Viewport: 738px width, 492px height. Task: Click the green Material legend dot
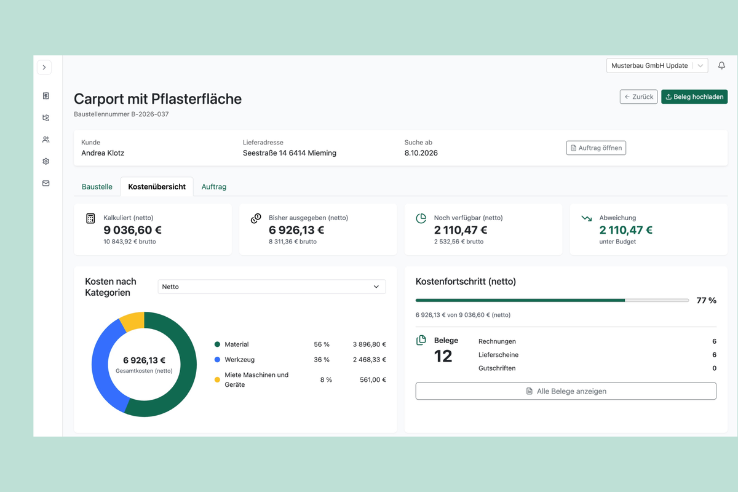click(x=217, y=344)
